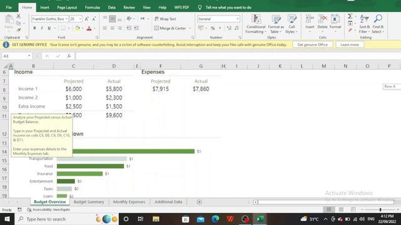
Task: Click AutoSum sigma icon
Action: tap(350, 16)
